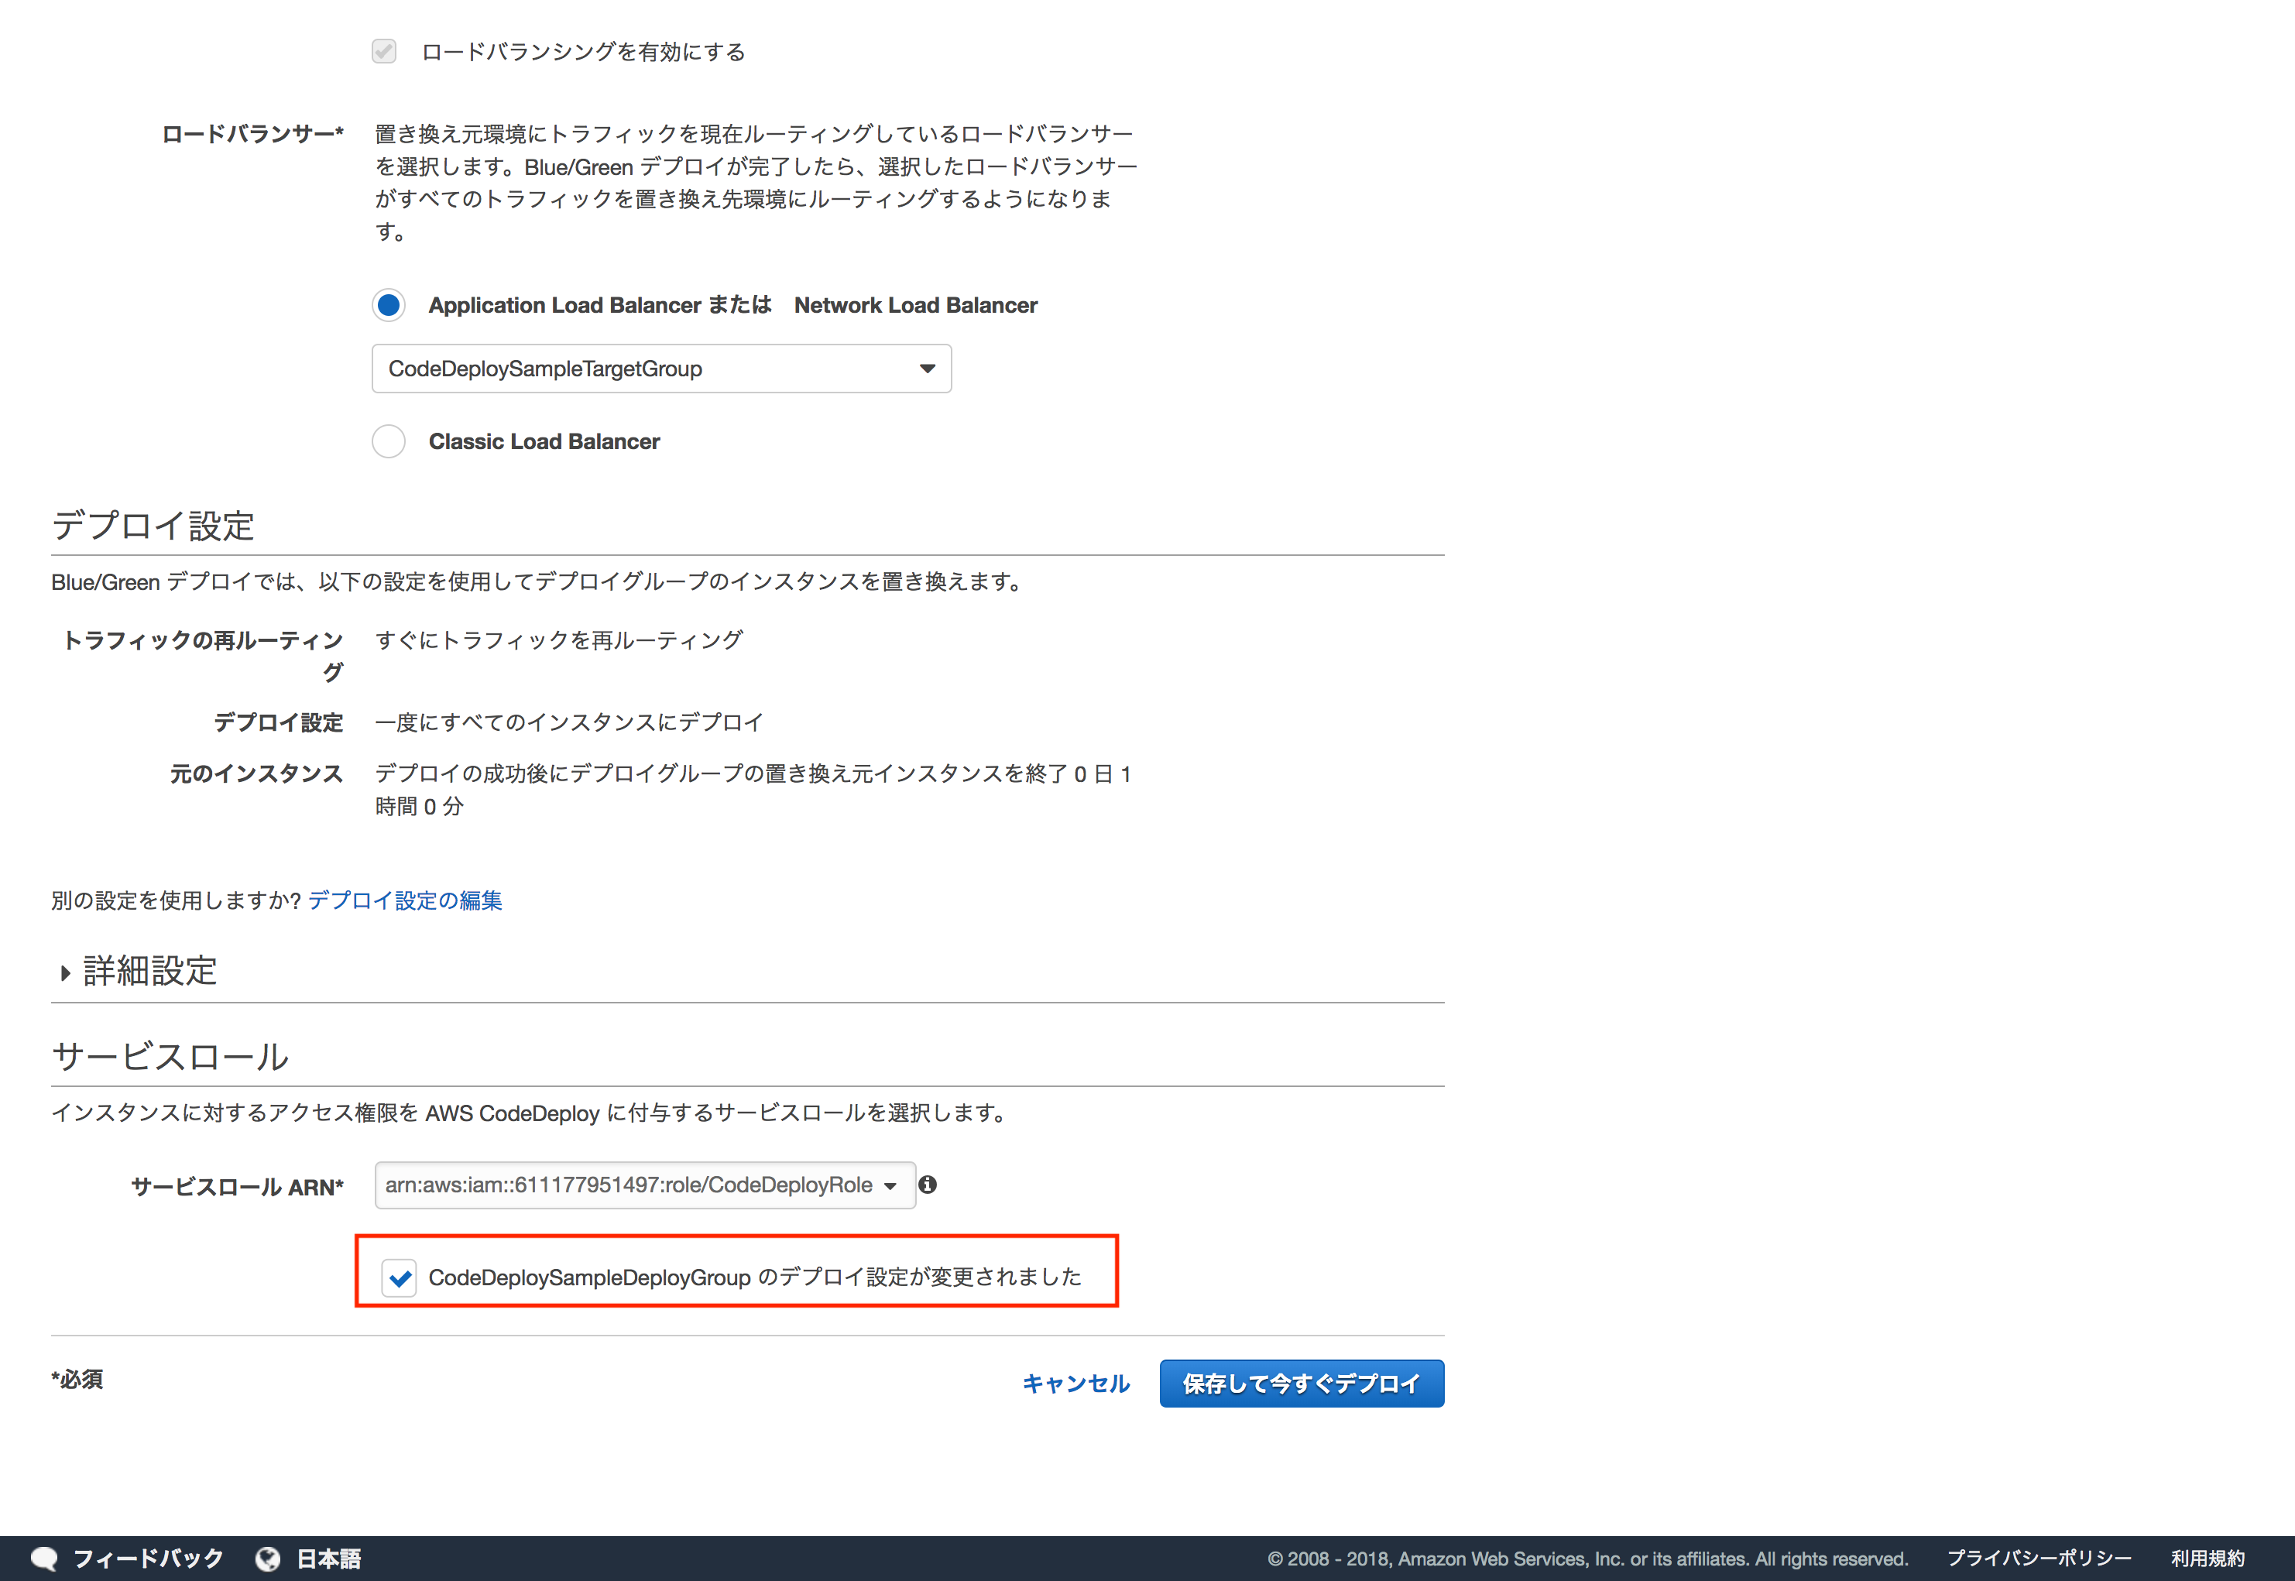Click the デプロイ設定 section heading
The height and width of the screenshot is (1581, 2295).
click(x=153, y=525)
